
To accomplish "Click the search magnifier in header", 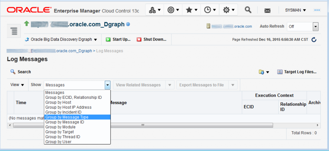I will [248, 10].
